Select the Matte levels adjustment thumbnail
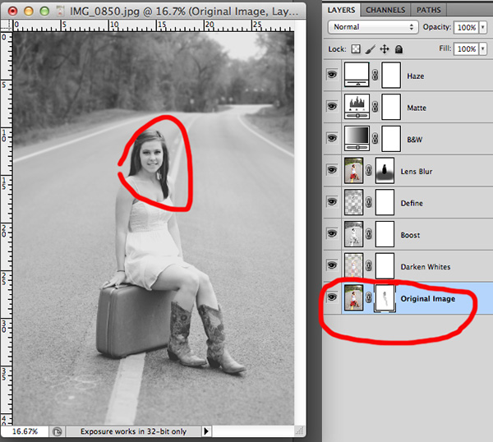The image size is (493, 442). point(357,106)
